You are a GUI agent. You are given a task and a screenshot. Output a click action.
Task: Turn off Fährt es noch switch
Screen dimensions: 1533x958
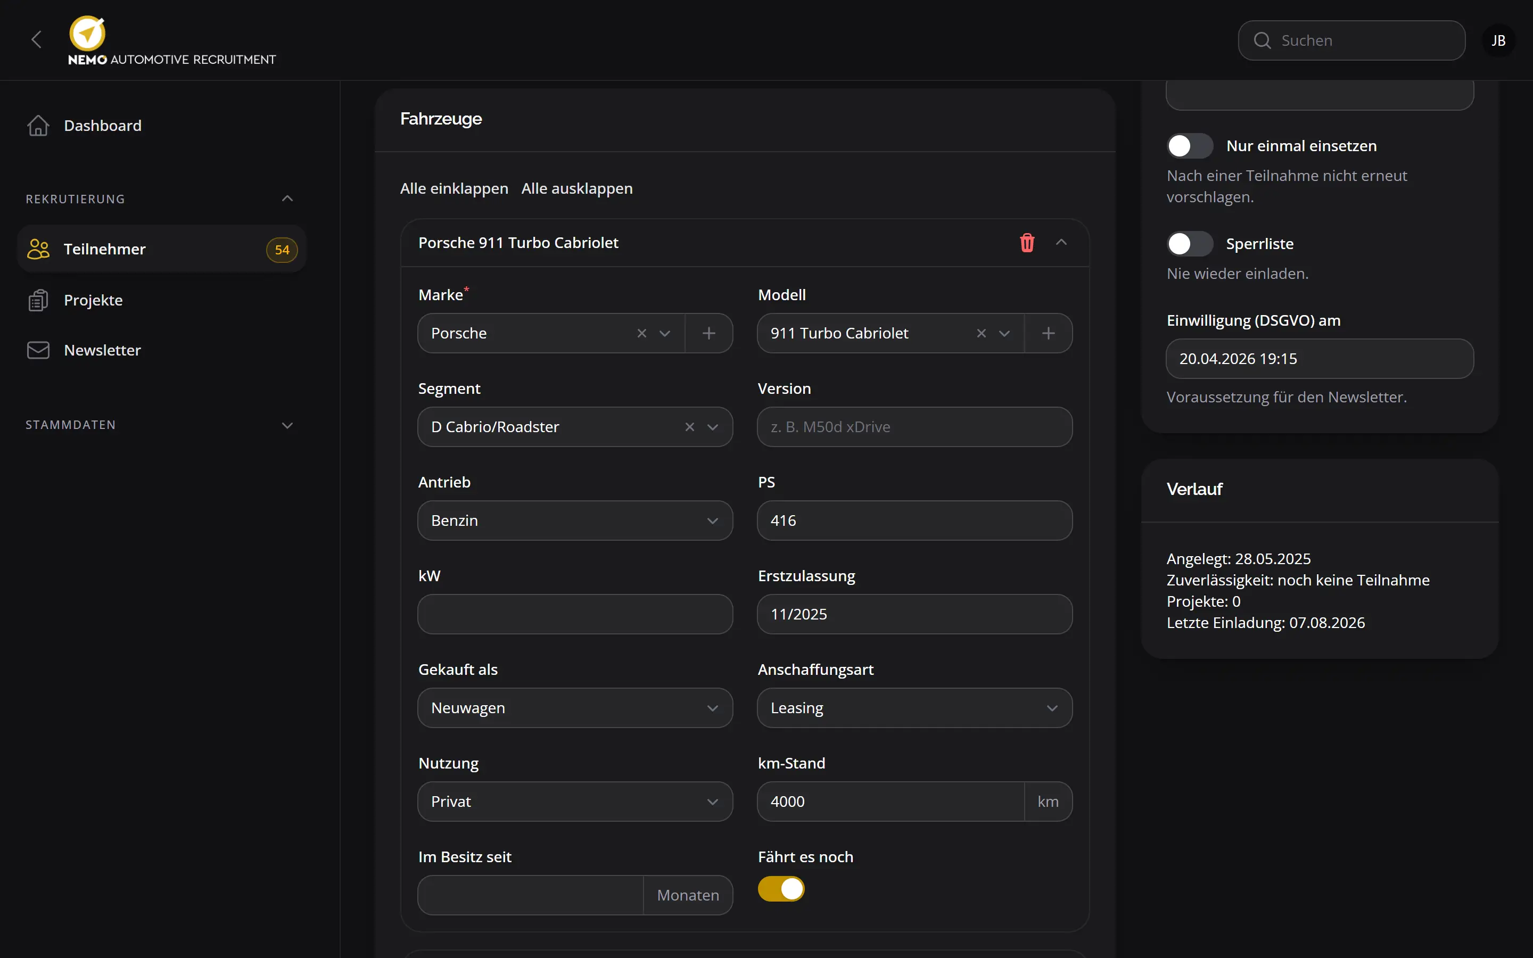780,889
